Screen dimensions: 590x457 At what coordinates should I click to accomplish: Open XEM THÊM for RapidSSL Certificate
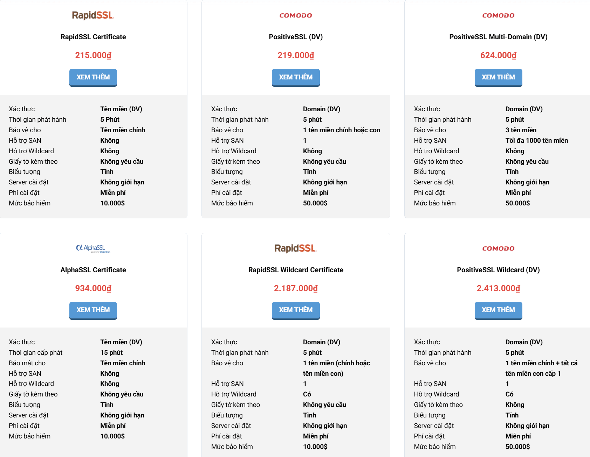coord(93,77)
